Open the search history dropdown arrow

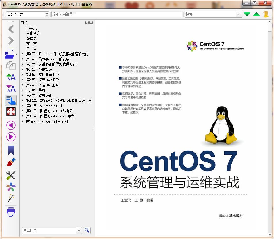pos(239,14)
